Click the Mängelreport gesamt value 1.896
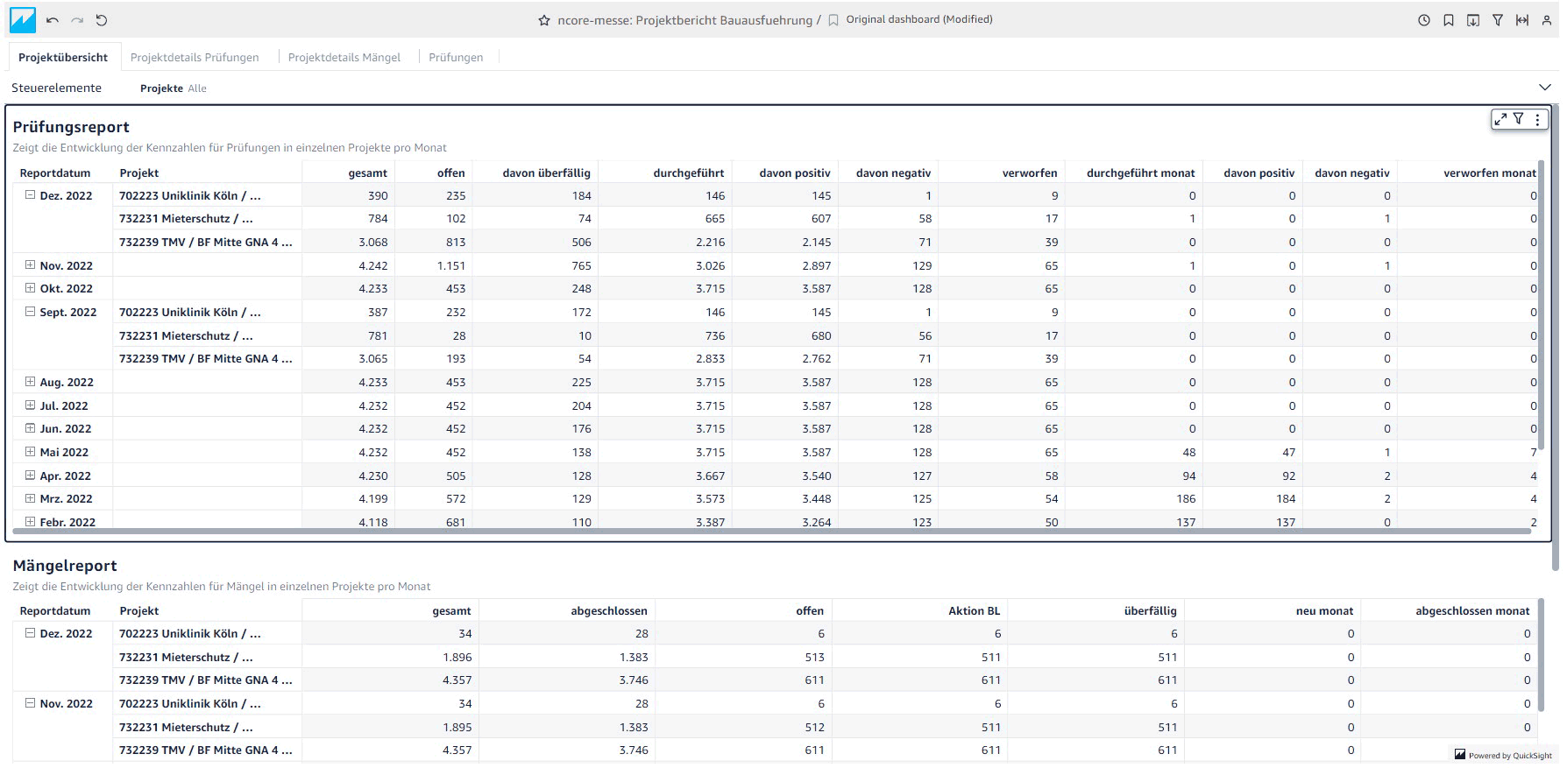Screen dimensions: 1567x768 (x=457, y=657)
